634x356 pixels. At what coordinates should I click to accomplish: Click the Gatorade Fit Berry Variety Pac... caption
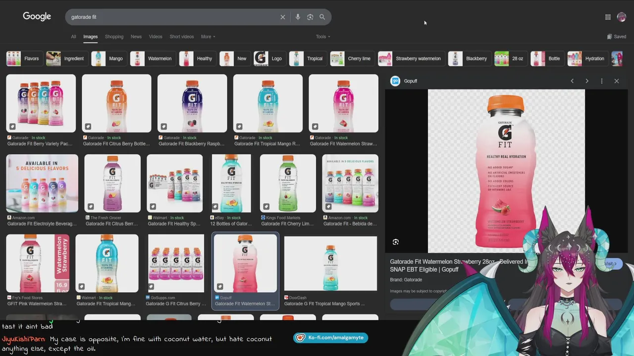click(40, 144)
